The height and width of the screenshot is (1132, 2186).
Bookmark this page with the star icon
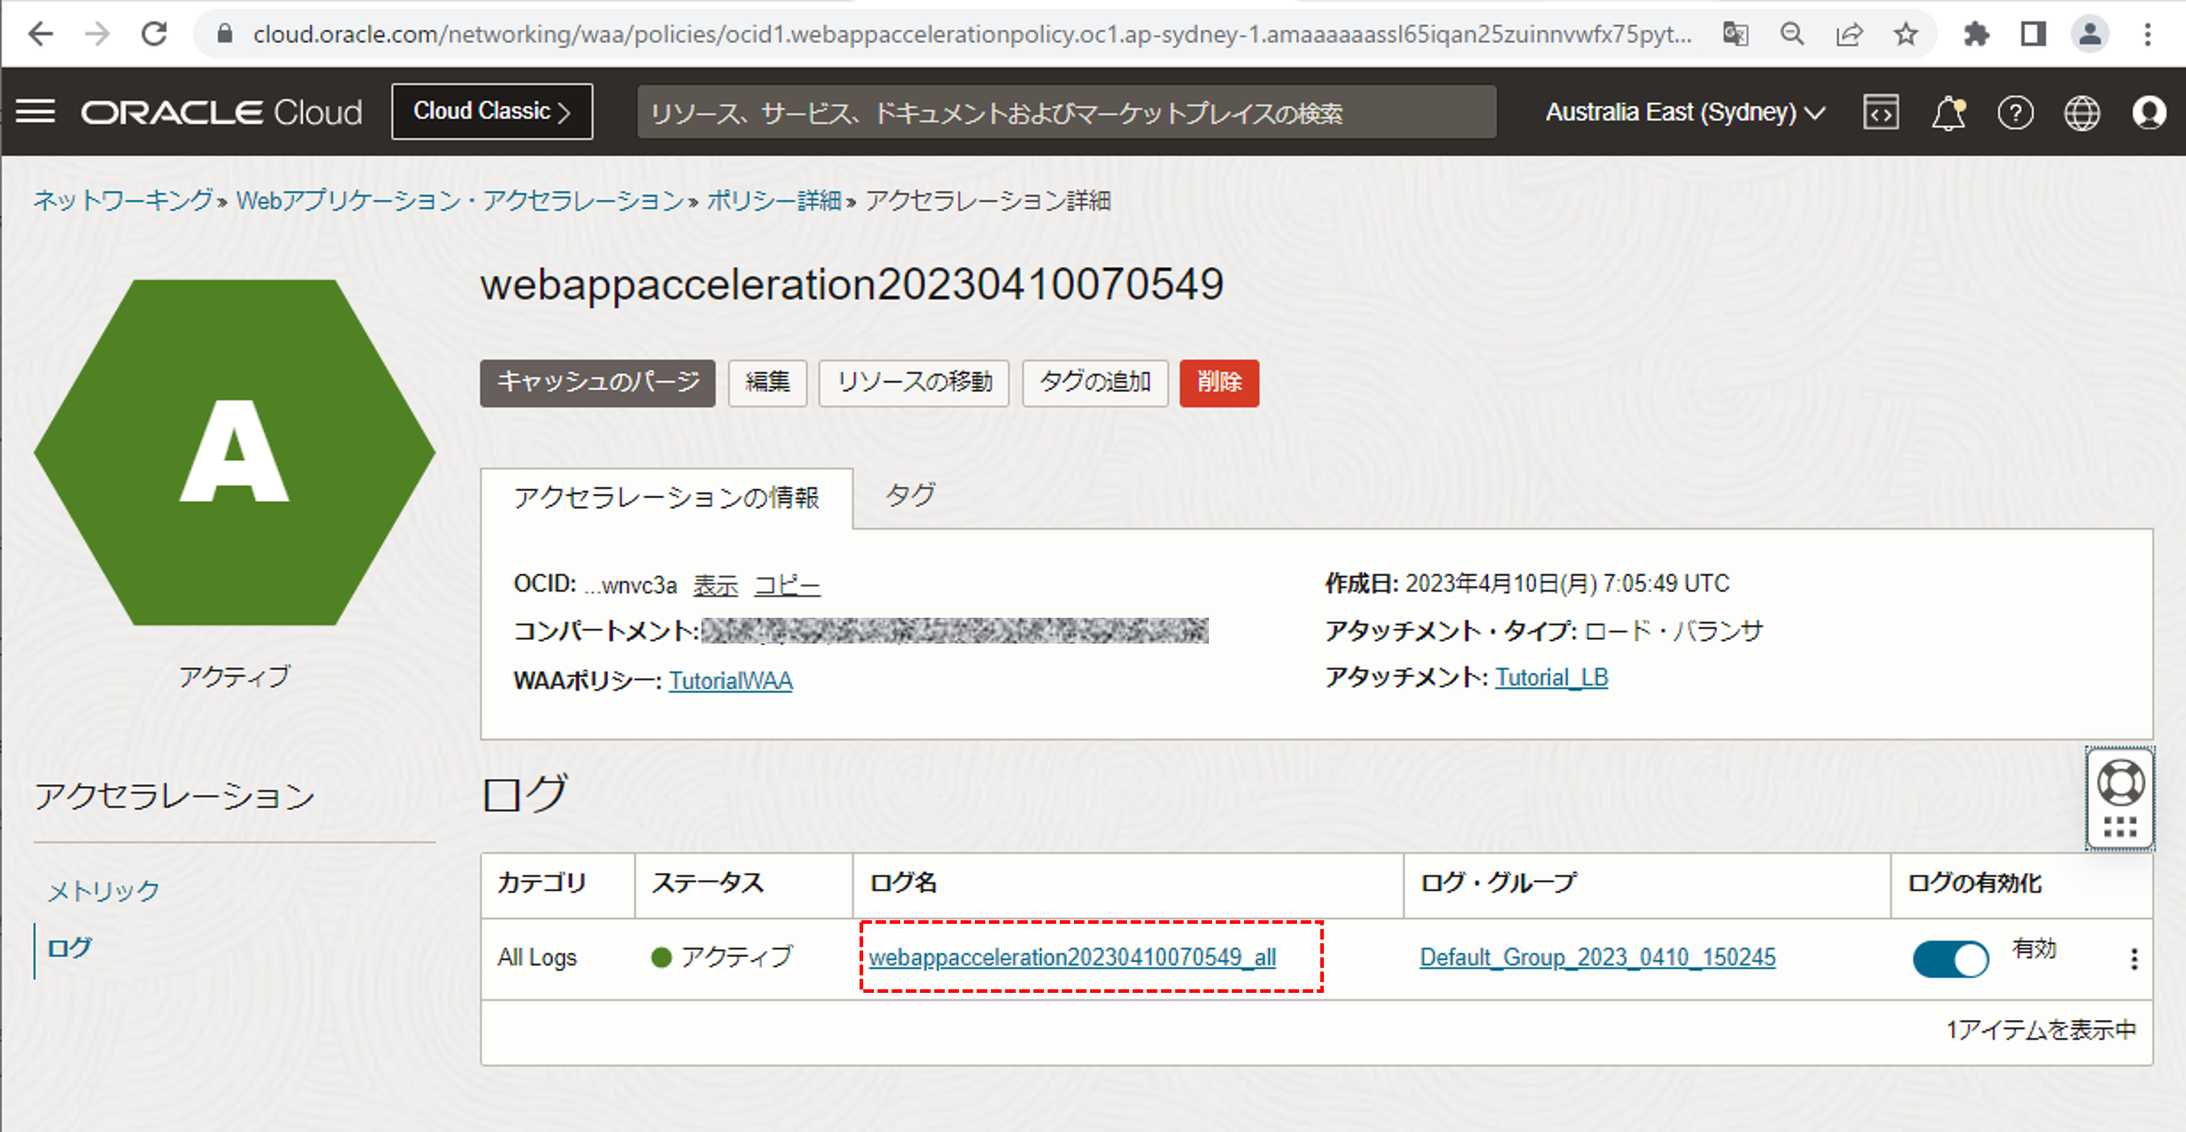tap(1906, 34)
